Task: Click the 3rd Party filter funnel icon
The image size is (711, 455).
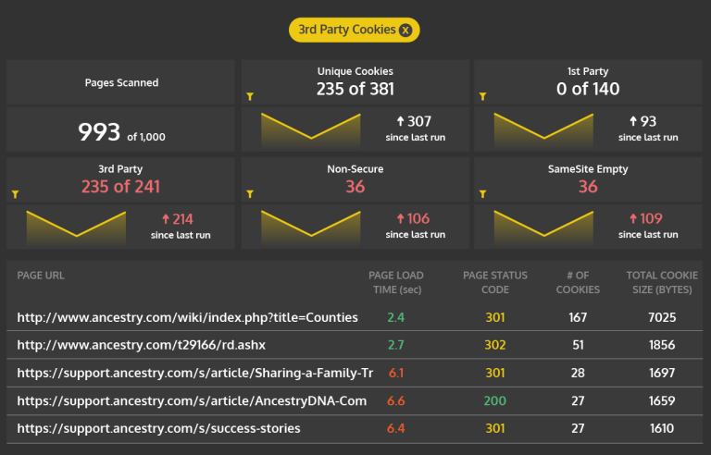Action: point(16,194)
